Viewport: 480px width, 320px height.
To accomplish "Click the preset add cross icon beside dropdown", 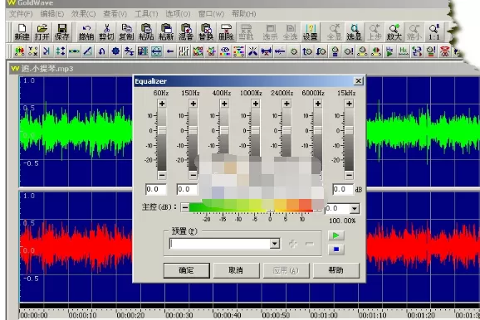I will pos(293,244).
